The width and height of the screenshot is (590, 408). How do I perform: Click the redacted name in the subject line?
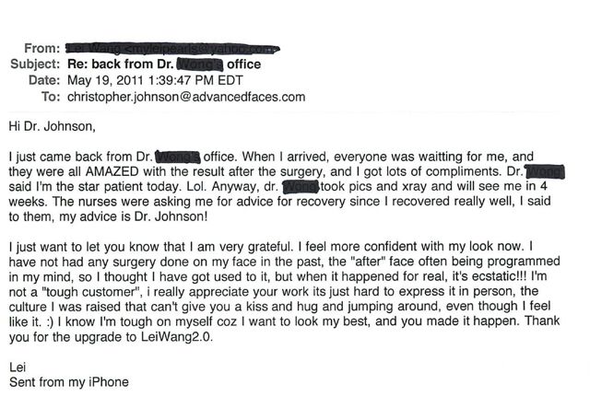click(x=200, y=64)
